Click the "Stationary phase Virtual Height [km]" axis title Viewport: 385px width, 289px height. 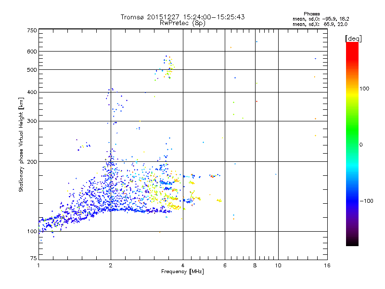click(21, 144)
